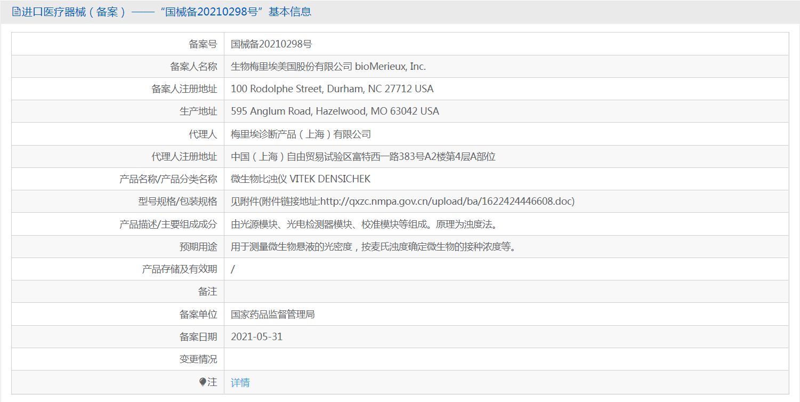Click the 备案日期 label
The width and height of the screenshot is (800, 402).
[198, 336]
